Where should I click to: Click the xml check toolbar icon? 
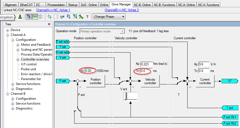(62, 17)
